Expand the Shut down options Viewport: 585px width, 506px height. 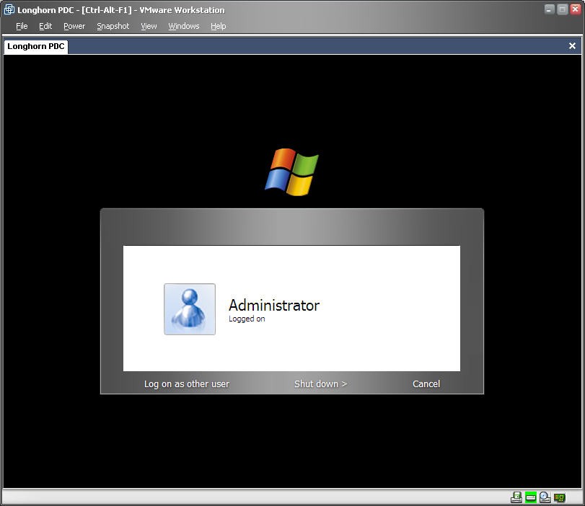320,384
